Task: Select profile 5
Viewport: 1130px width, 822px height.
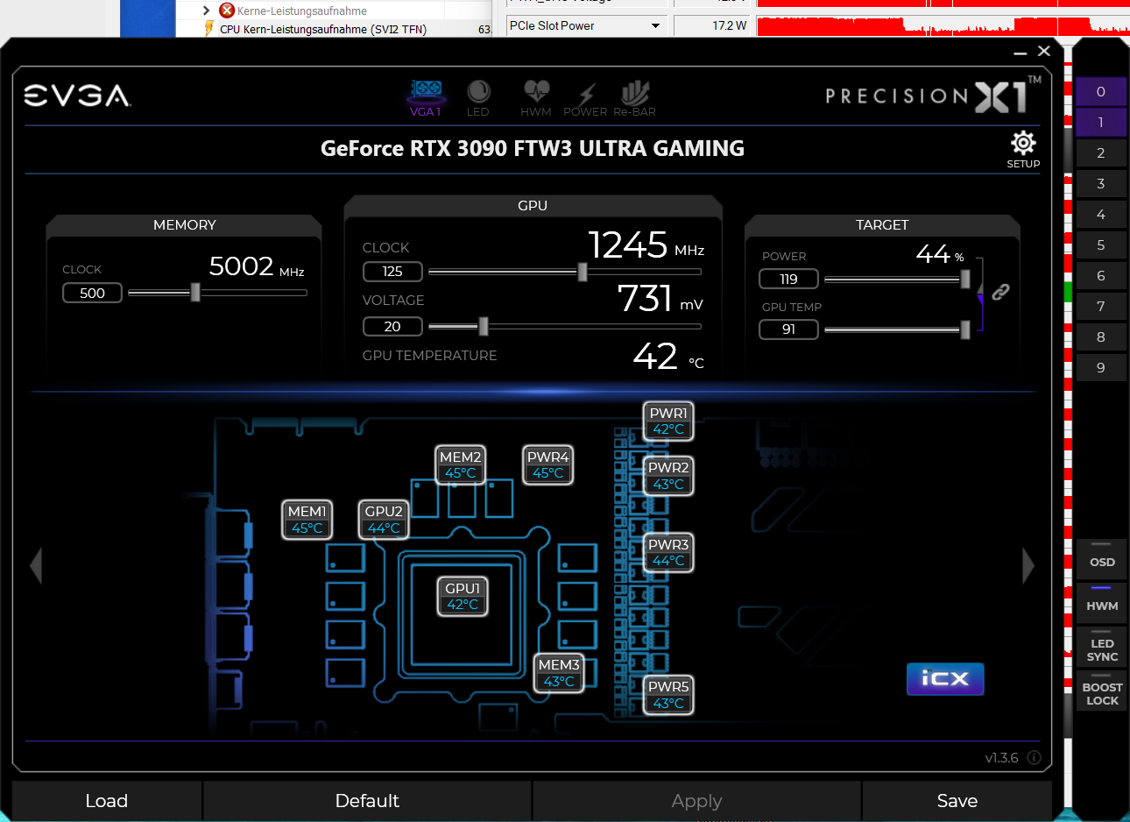Action: coord(1101,245)
